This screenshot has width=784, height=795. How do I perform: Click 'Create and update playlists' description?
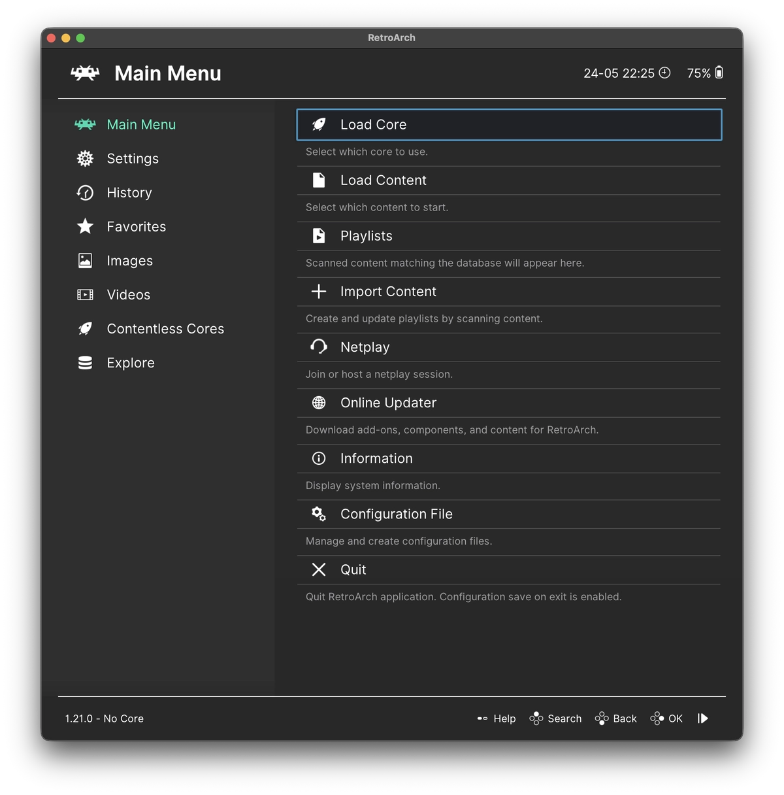coord(424,318)
